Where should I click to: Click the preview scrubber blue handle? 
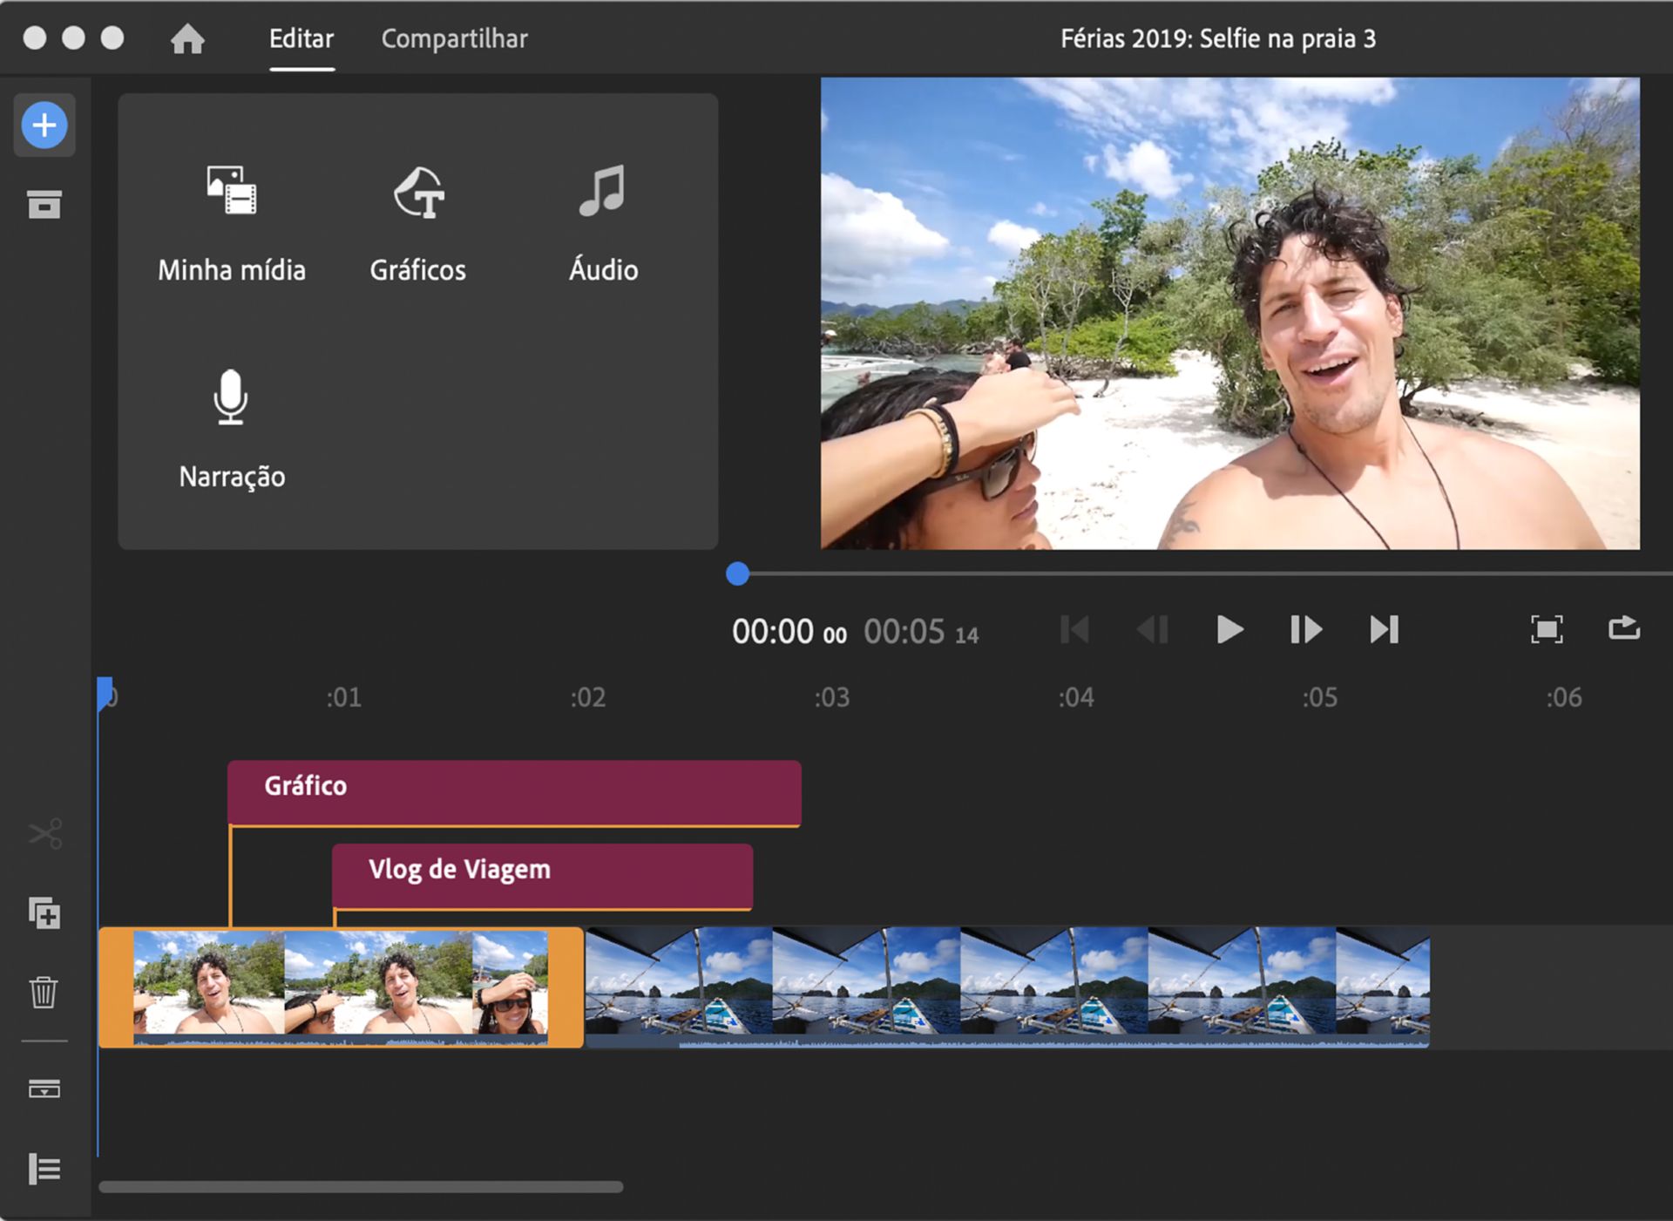point(737,573)
